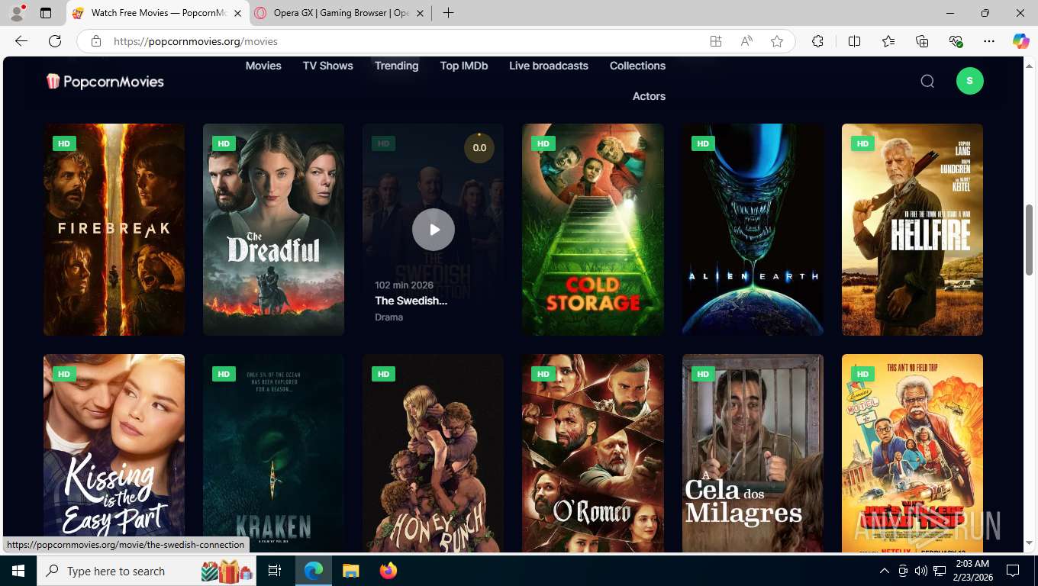Click the PopcornMovies logo
The width and height of the screenshot is (1038, 586).
point(105,81)
